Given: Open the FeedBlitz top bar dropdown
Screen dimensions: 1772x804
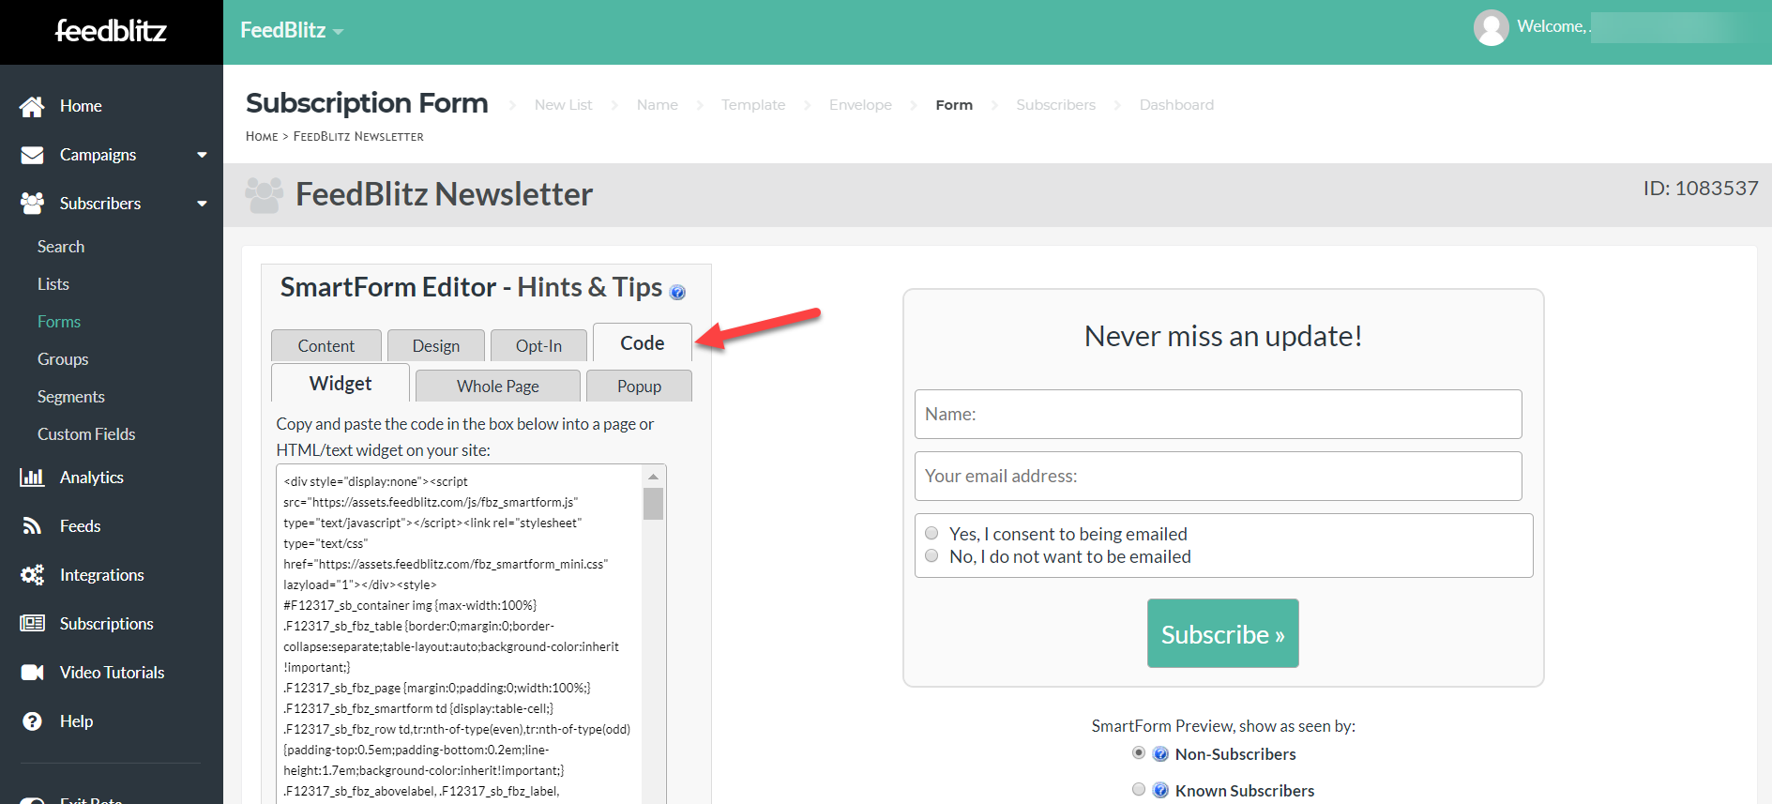Looking at the screenshot, I should point(292,31).
